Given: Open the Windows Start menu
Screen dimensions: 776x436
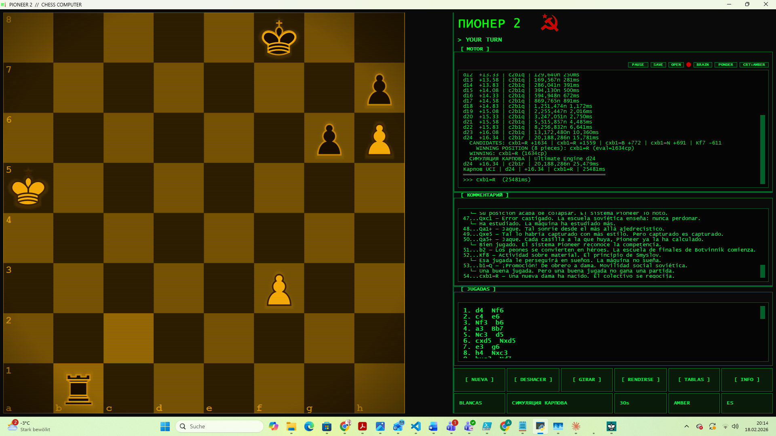Looking at the screenshot, I should click(165, 426).
